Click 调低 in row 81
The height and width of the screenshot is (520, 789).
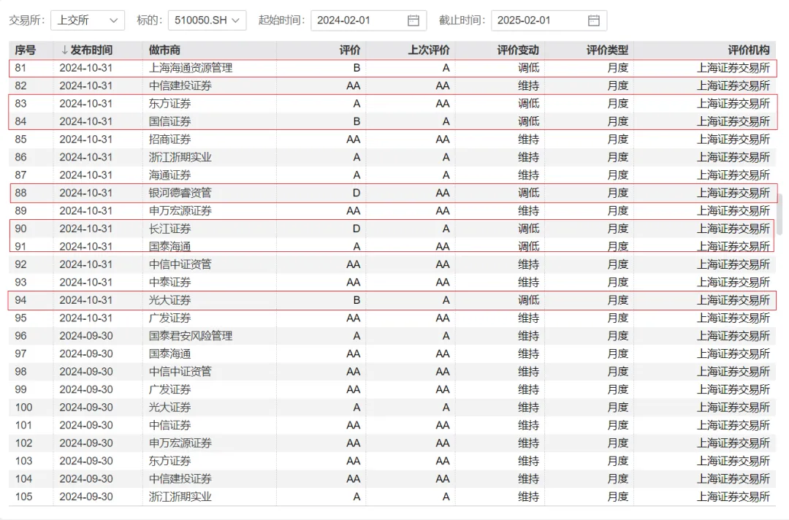(528, 68)
